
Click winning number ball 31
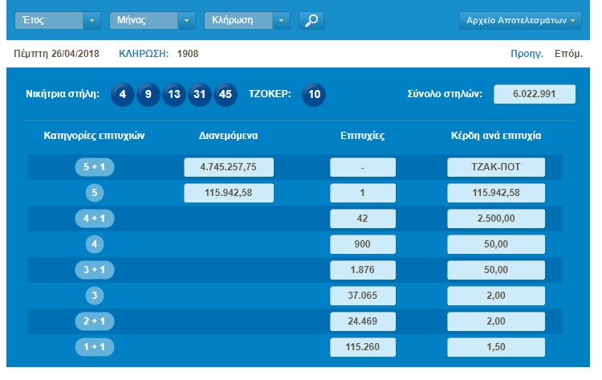[x=199, y=94]
